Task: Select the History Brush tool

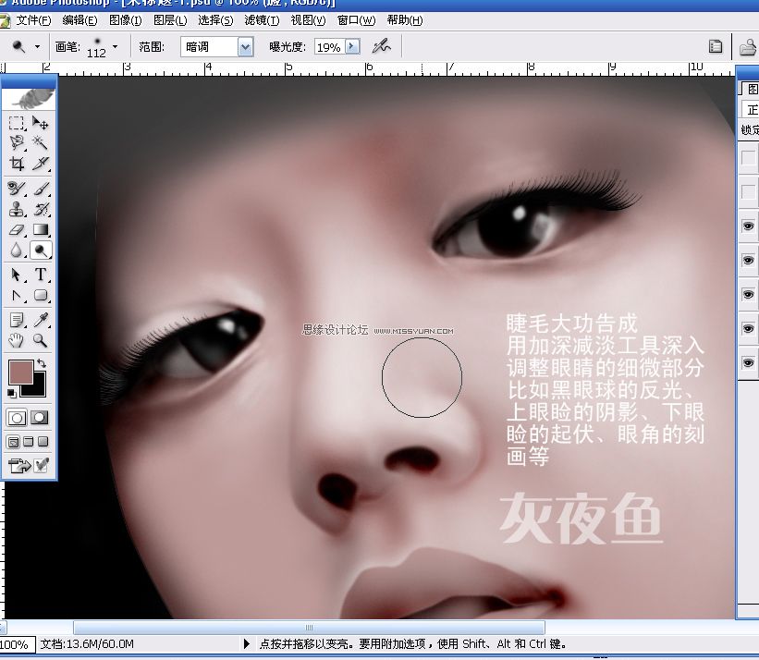Action: [41, 209]
